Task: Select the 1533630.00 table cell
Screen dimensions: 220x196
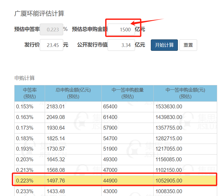Action: [x=185, y=107]
